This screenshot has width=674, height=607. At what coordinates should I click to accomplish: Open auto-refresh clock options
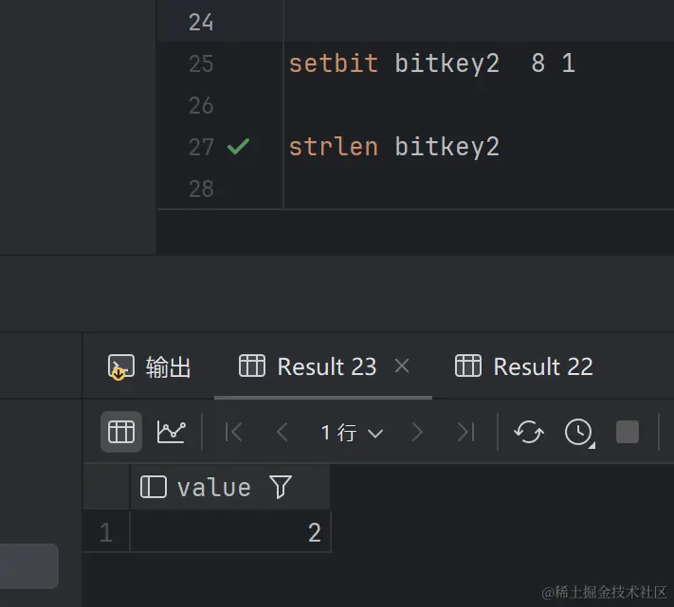coord(579,432)
